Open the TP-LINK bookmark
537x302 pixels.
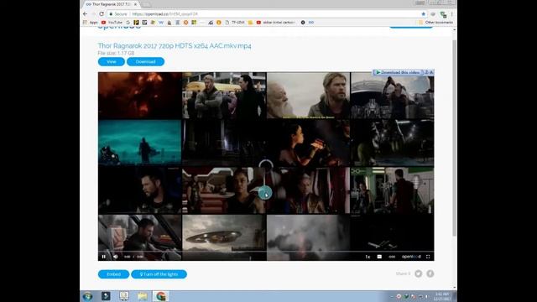coord(235,23)
